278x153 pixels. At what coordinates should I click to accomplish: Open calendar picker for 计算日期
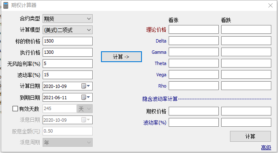pos(86,86)
